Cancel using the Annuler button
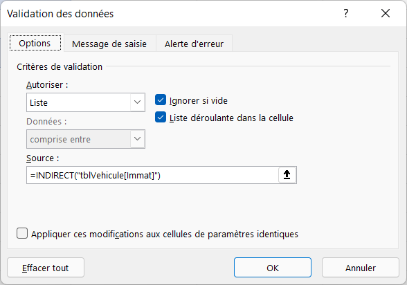This screenshot has height=285, width=407. (360, 268)
